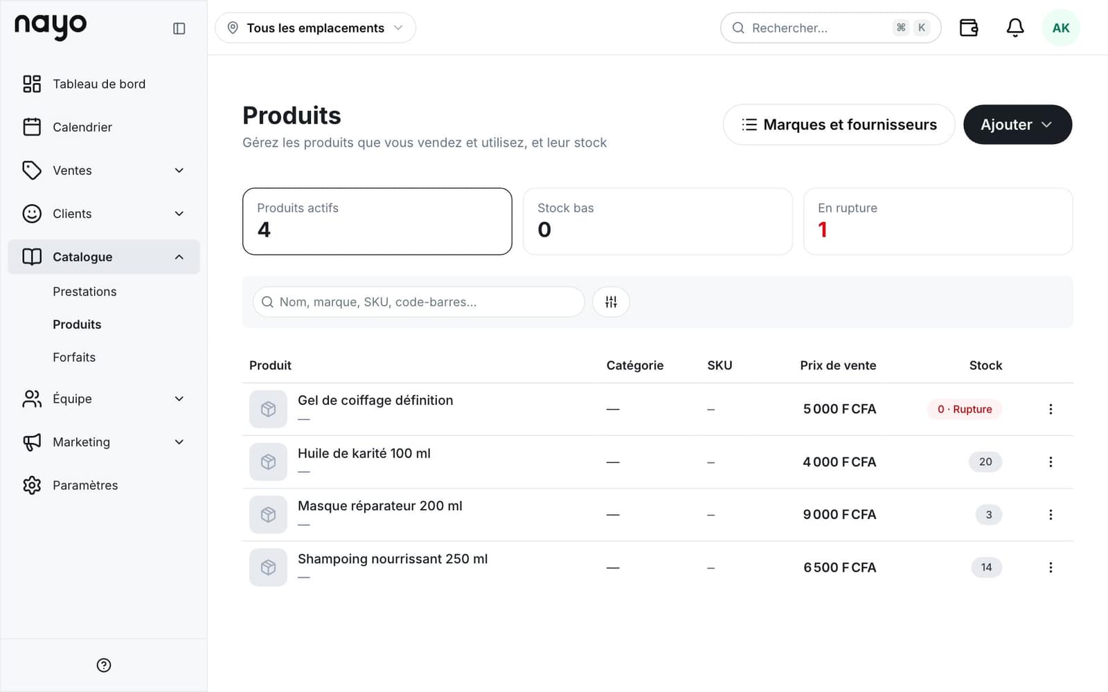Click the 5 000 F CFA price
The height and width of the screenshot is (692, 1108).
click(839, 409)
